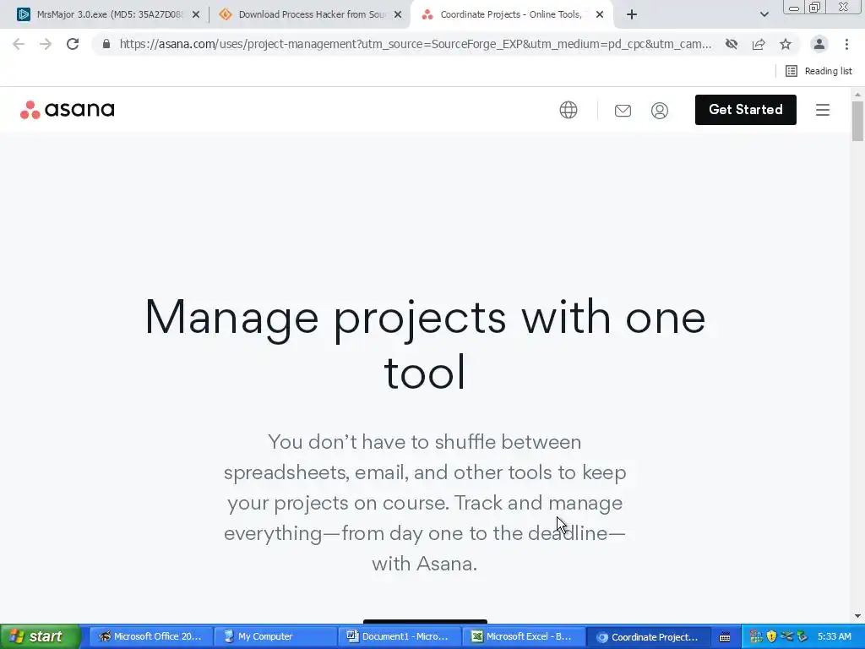This screenshot has height=649, width=865.
Task: Open a new browser tab
Action: point(632,15)
